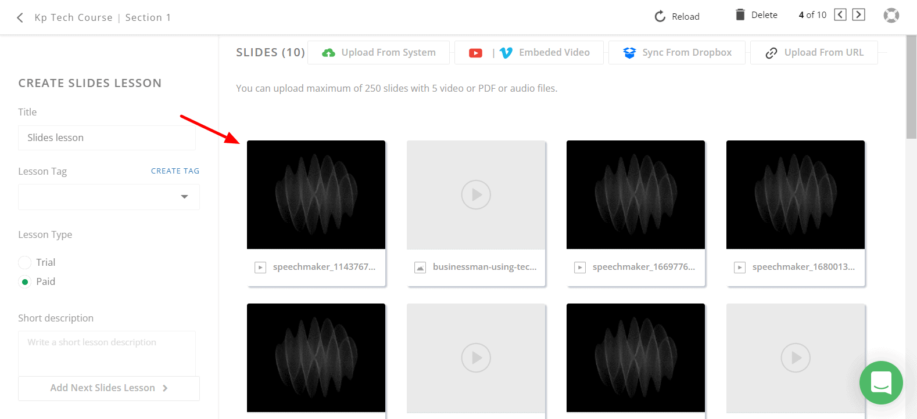Click Add Next Slides Lesson button

(x=109, y=388)
